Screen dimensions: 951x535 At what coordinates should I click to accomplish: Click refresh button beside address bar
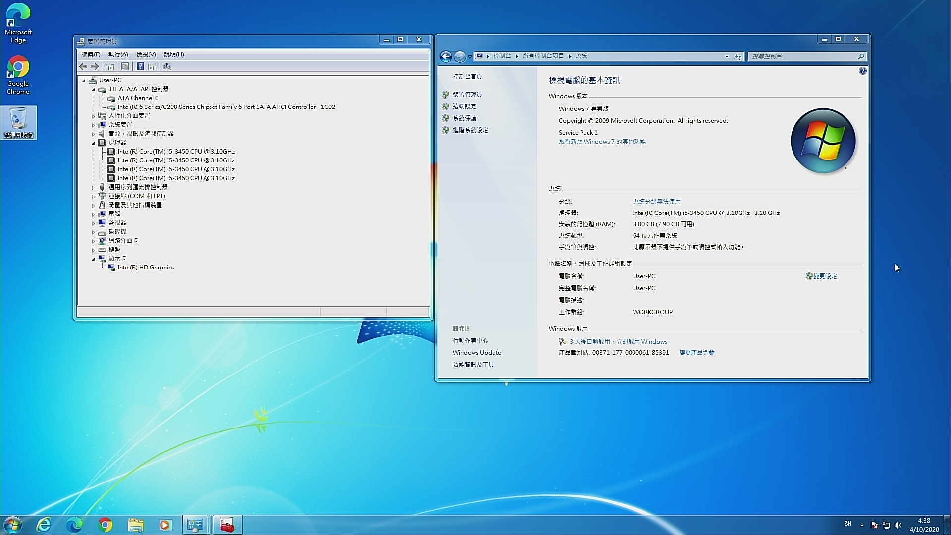point(738,56)
